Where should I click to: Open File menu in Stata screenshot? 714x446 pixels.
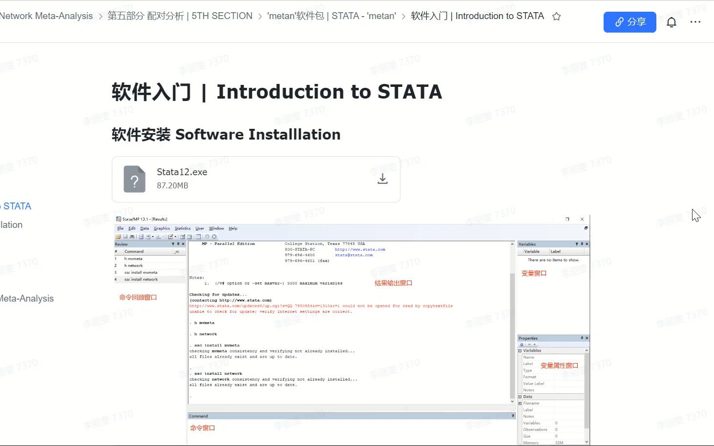point(120,228)
